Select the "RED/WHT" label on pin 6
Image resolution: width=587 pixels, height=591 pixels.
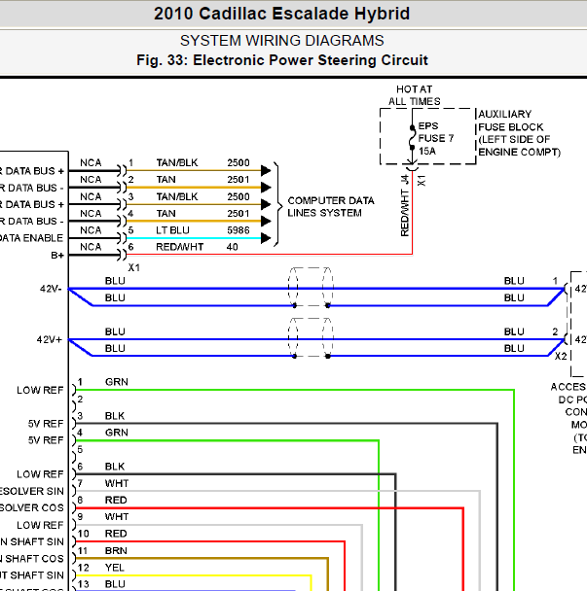coord(180,247)
